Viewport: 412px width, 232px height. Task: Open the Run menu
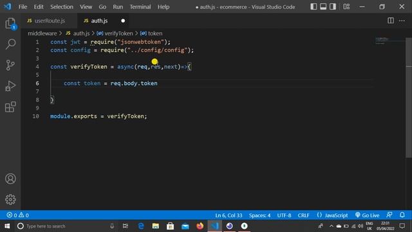[118, 7]
